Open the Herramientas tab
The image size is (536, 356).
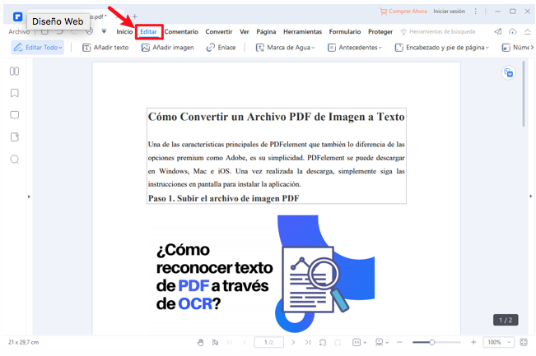[x=302, y=32]
